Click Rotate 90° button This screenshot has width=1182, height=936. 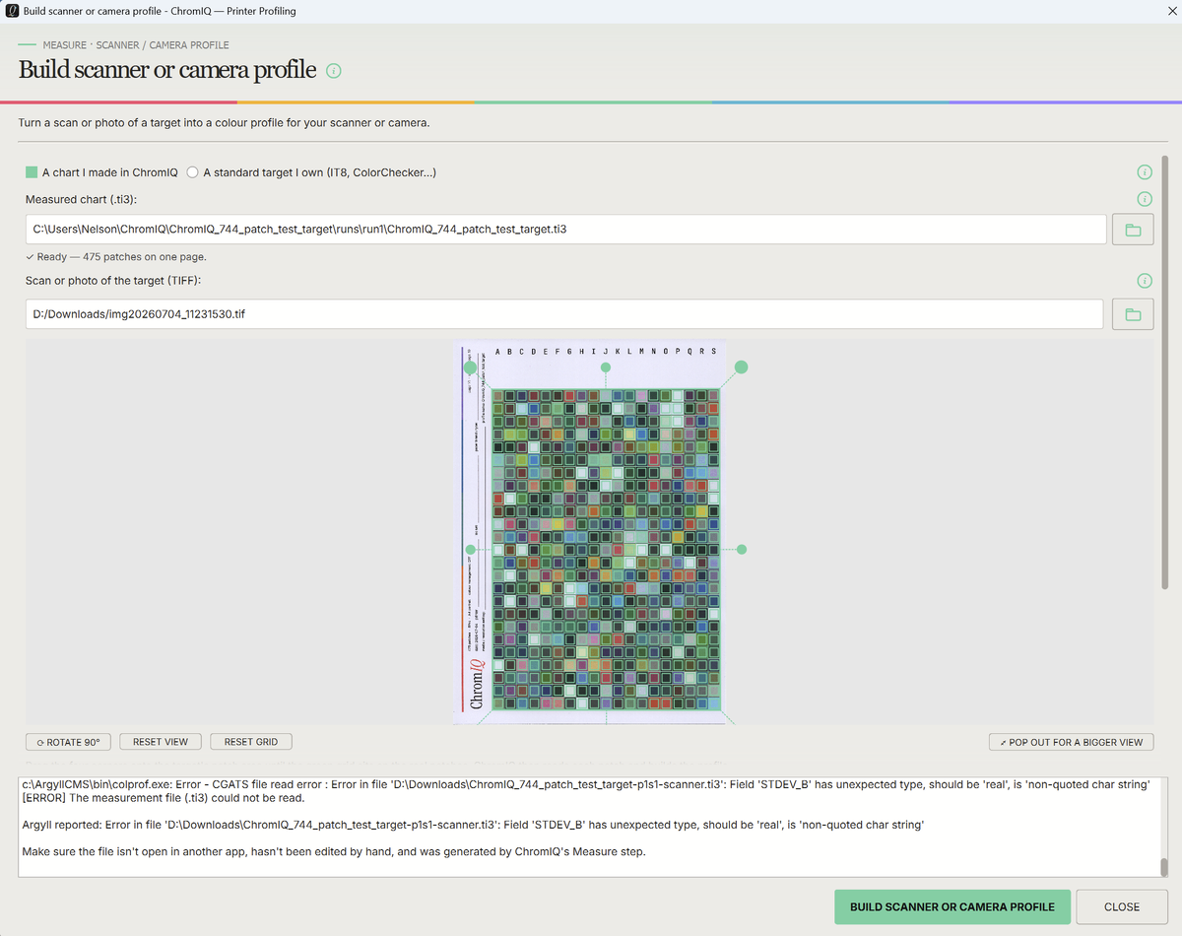point(68,742)
